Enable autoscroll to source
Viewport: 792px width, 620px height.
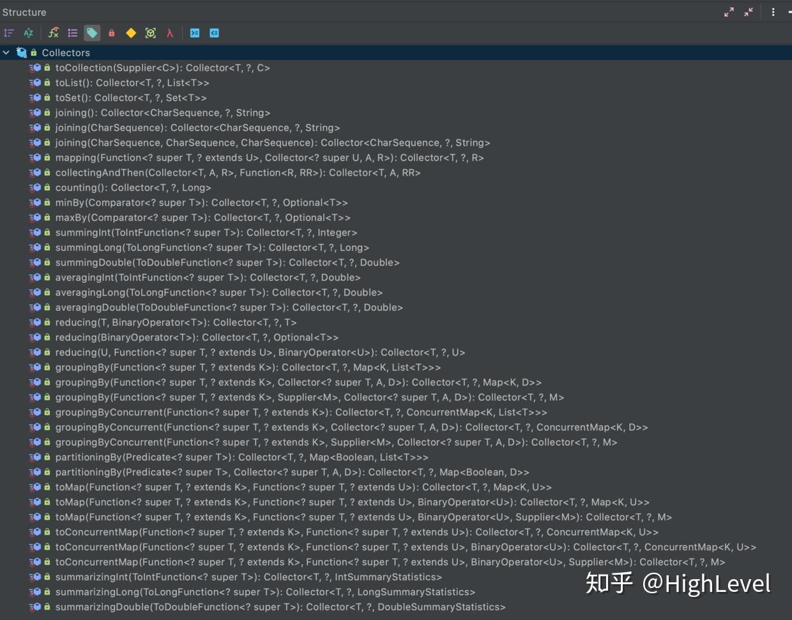click(195, 33)
